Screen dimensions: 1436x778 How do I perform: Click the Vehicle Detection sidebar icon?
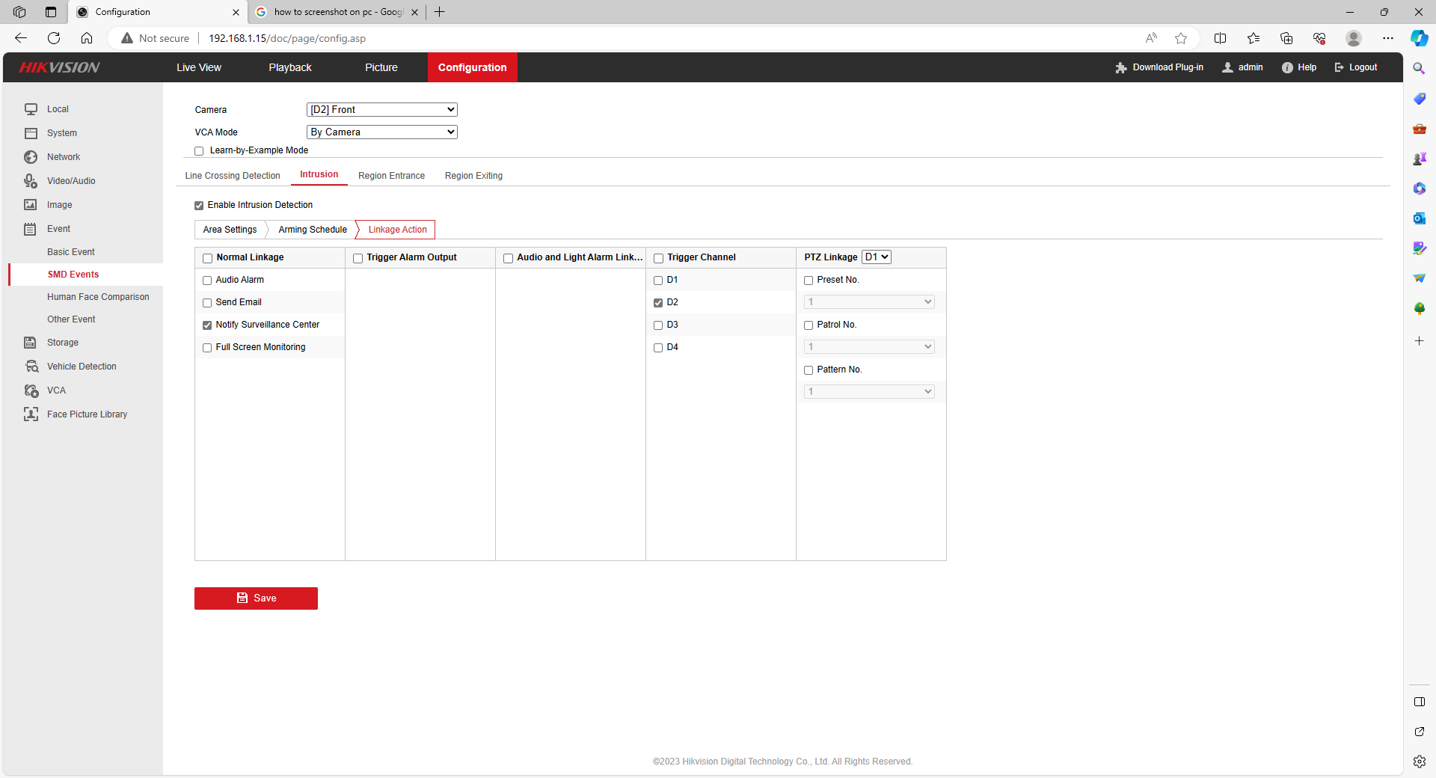click(x=31, y=367)
